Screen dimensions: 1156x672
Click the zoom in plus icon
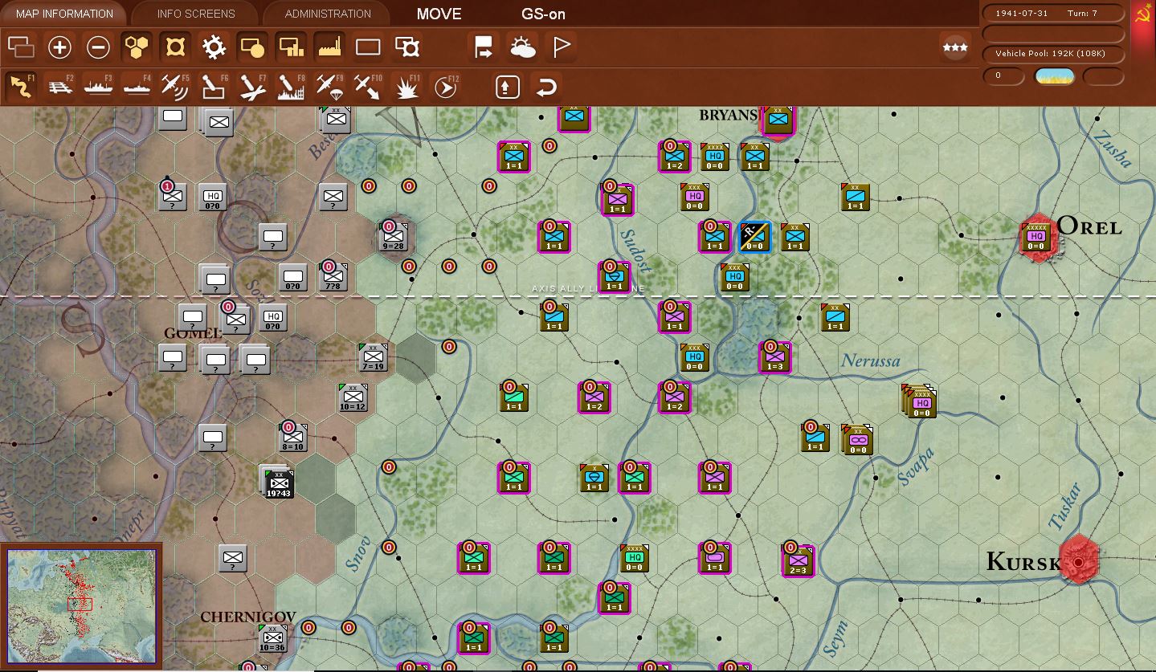click(59, 47)
